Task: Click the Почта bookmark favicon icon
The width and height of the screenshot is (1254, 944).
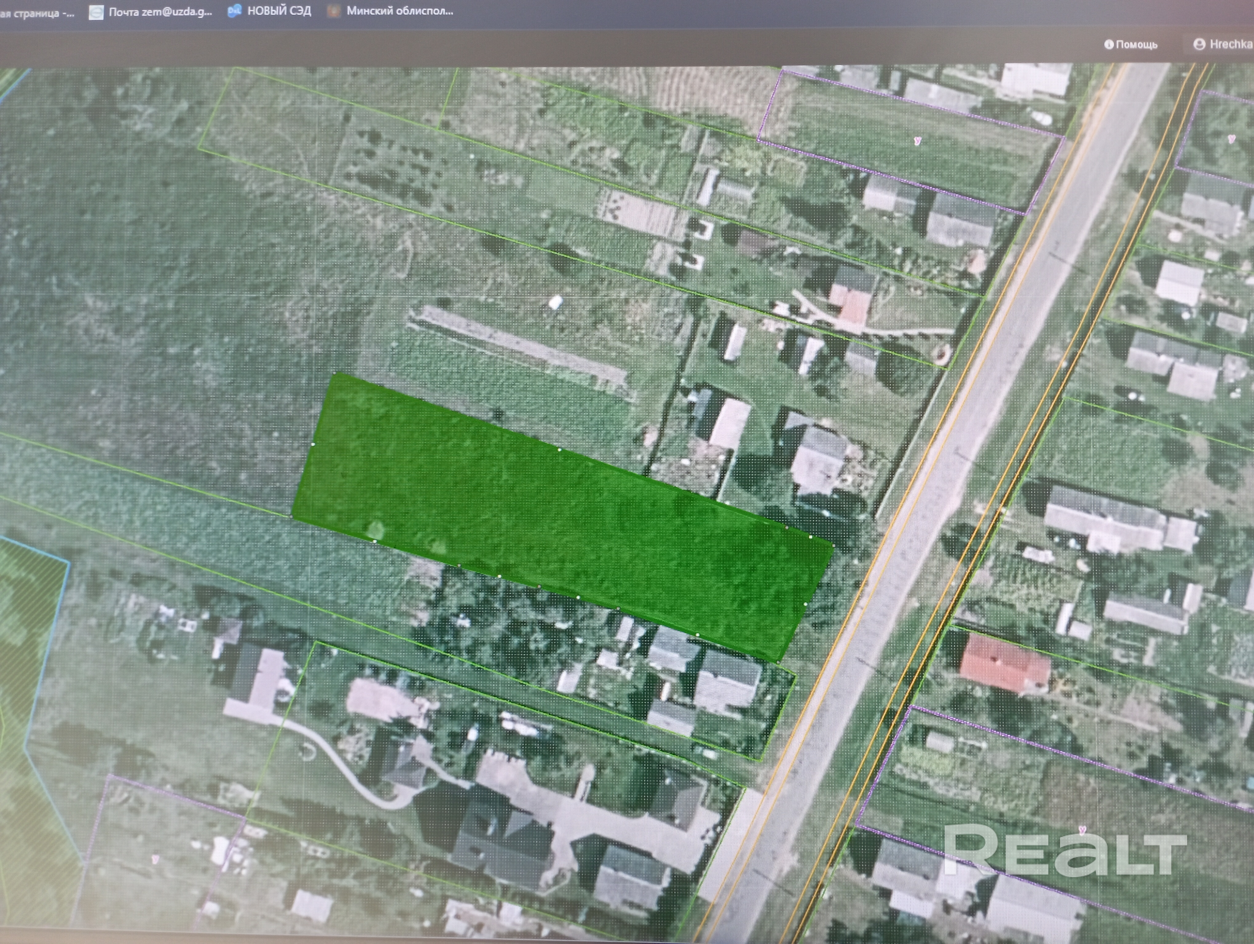Action: [x=97, y=13]
